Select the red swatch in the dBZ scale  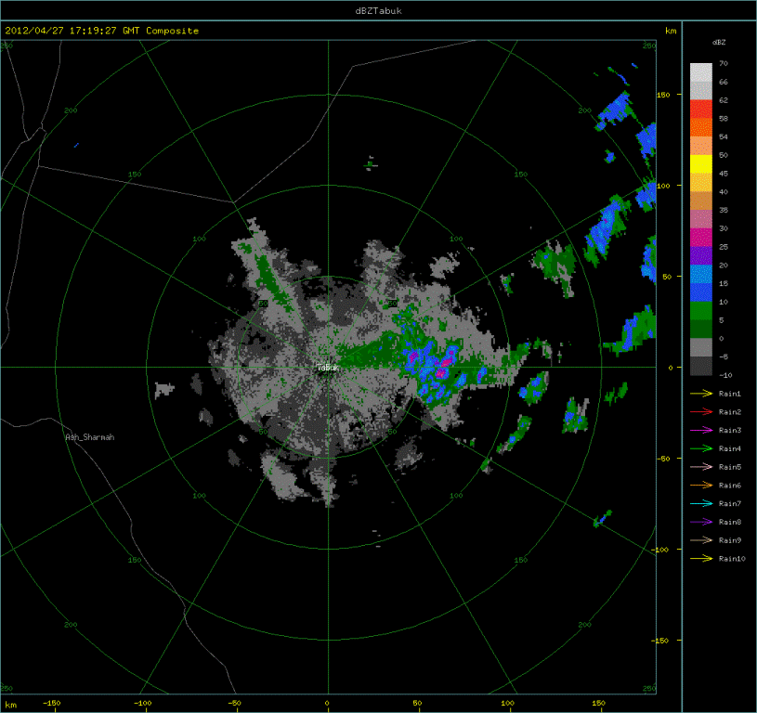(x=701, y=109)
